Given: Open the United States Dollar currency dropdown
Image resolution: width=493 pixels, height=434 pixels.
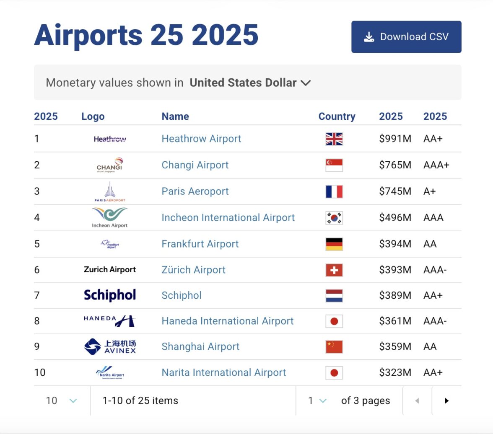Looking at the screenshot, I should coord(250,83).
